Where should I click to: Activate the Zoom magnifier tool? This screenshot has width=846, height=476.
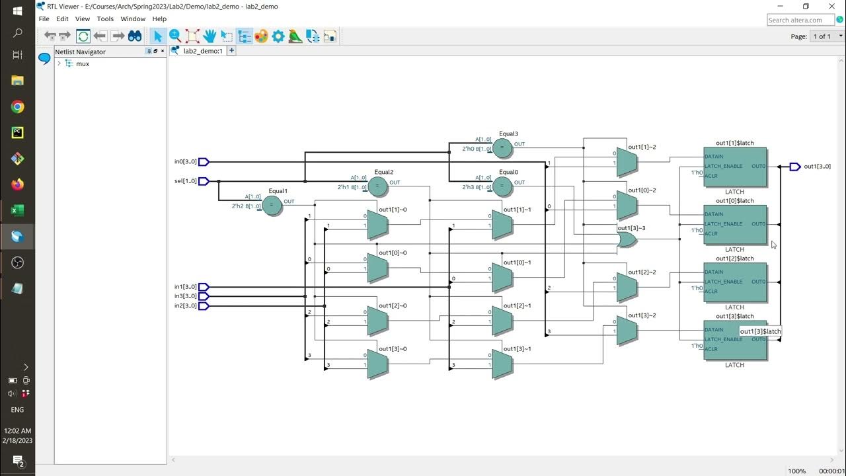point(175,36)
